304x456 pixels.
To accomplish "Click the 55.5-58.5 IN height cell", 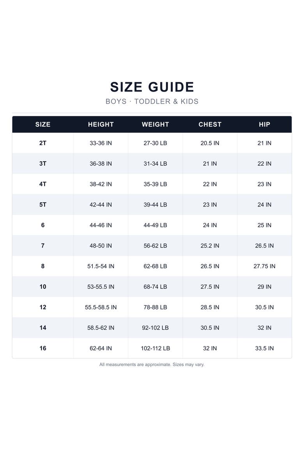I will point(101,308).
